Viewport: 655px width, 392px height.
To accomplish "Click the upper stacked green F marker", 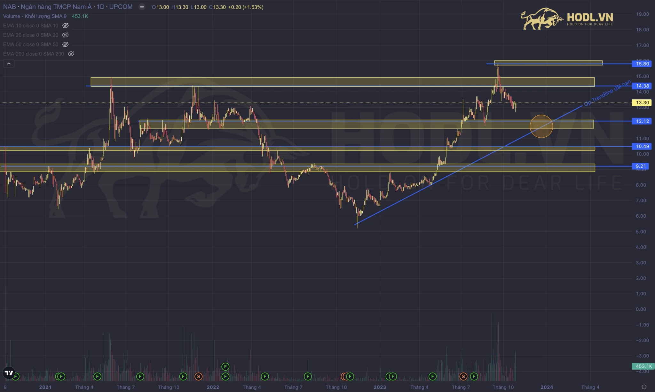I will (x=225, y=367).
